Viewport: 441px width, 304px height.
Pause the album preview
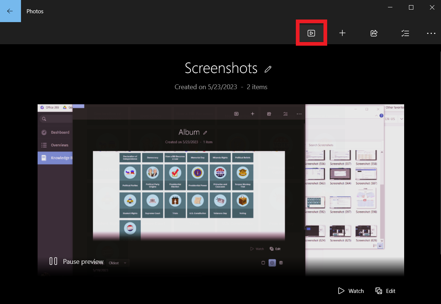[76, 262]
